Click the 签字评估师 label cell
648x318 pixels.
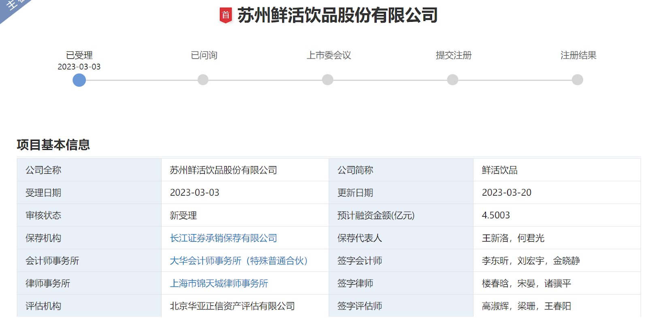coord(401,306)
